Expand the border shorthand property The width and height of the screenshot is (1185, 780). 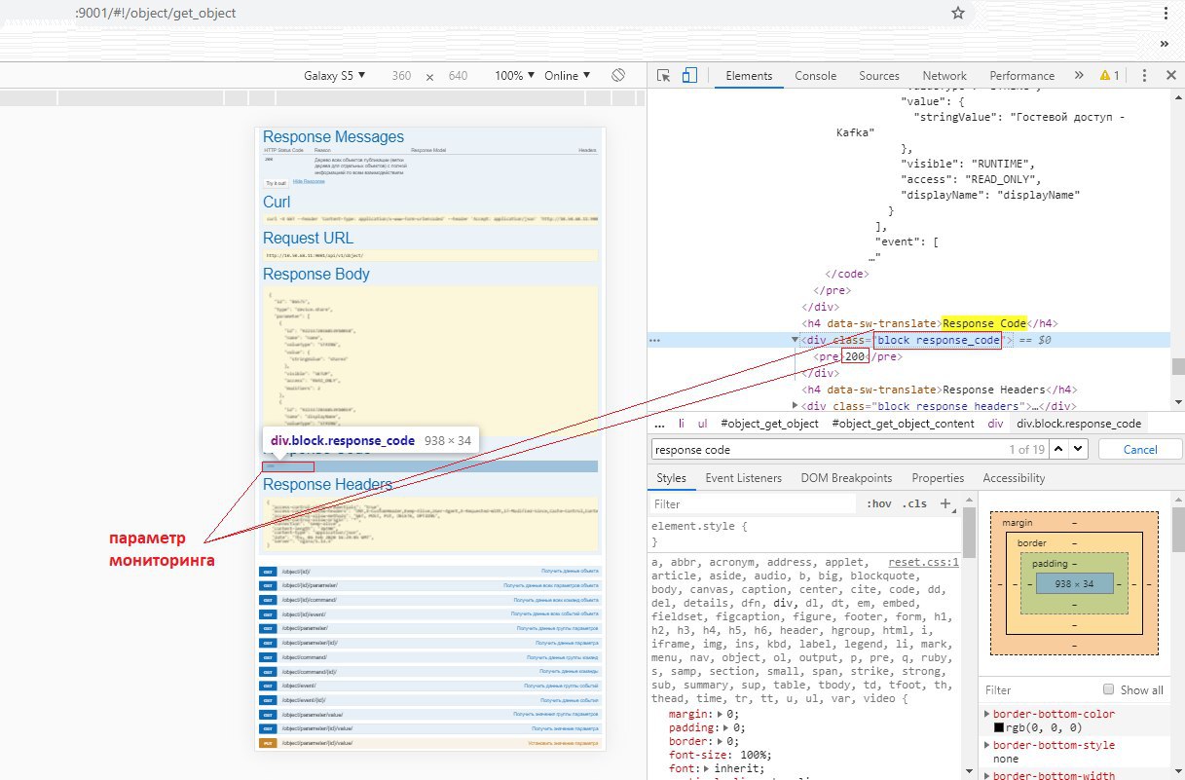pyautogui.click(x=720, y=741)
